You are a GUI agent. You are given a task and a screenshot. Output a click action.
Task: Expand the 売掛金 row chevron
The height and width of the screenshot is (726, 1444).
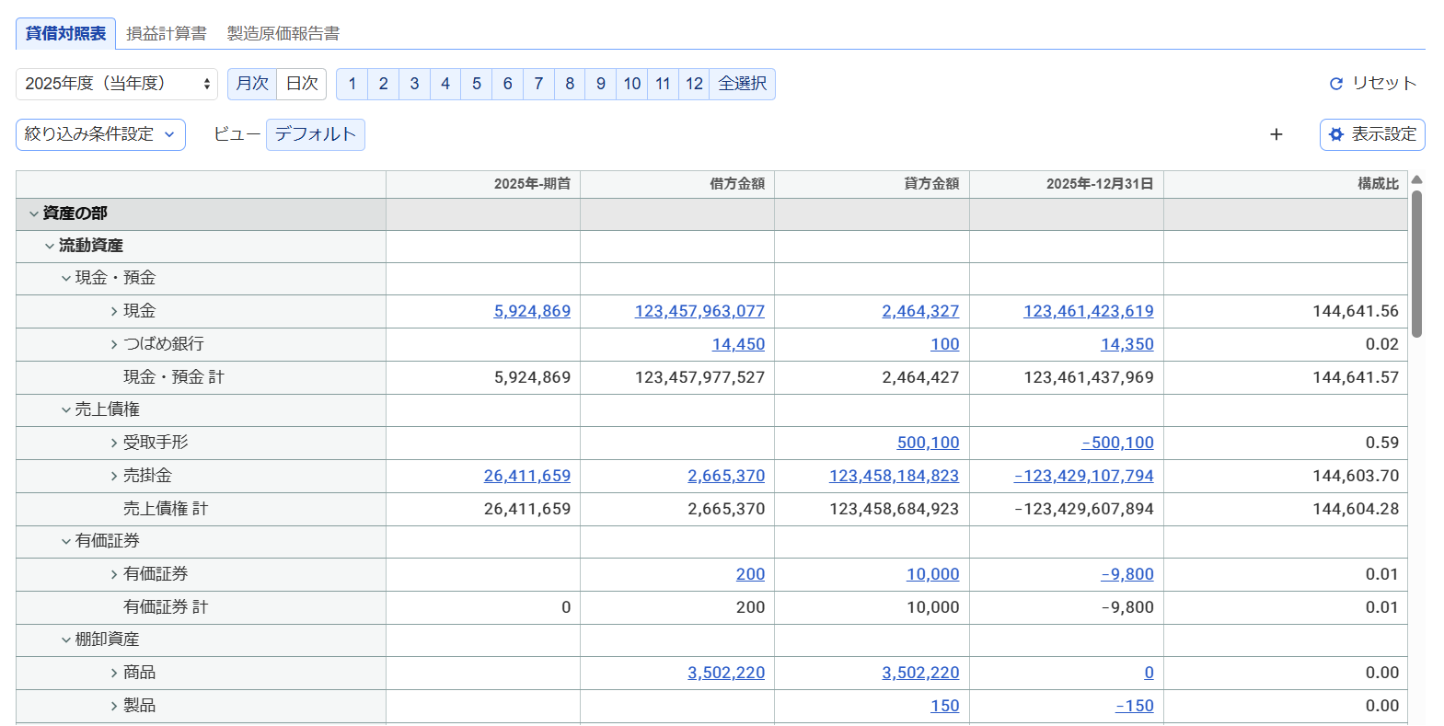pyautogui.click(x=114, y=477)
